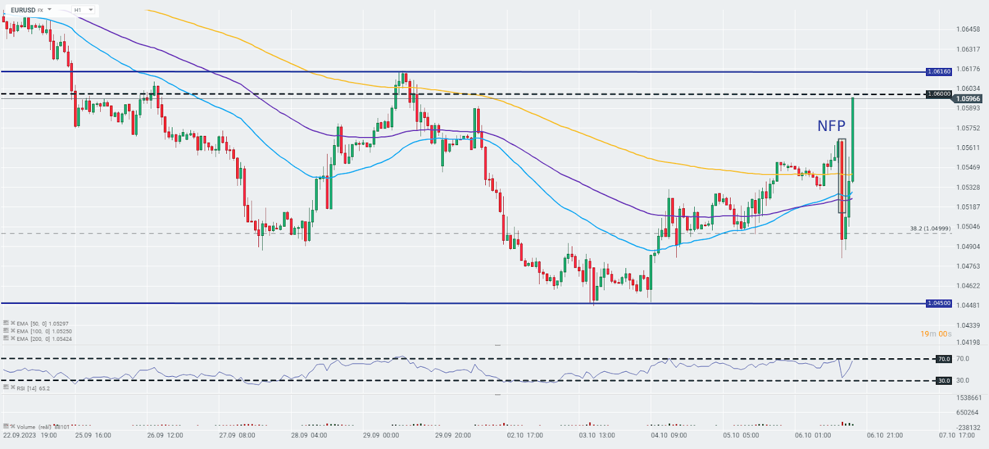Click the 1538661 volume axis value
This screenshot has height=449, width=989.
point(969,398)
